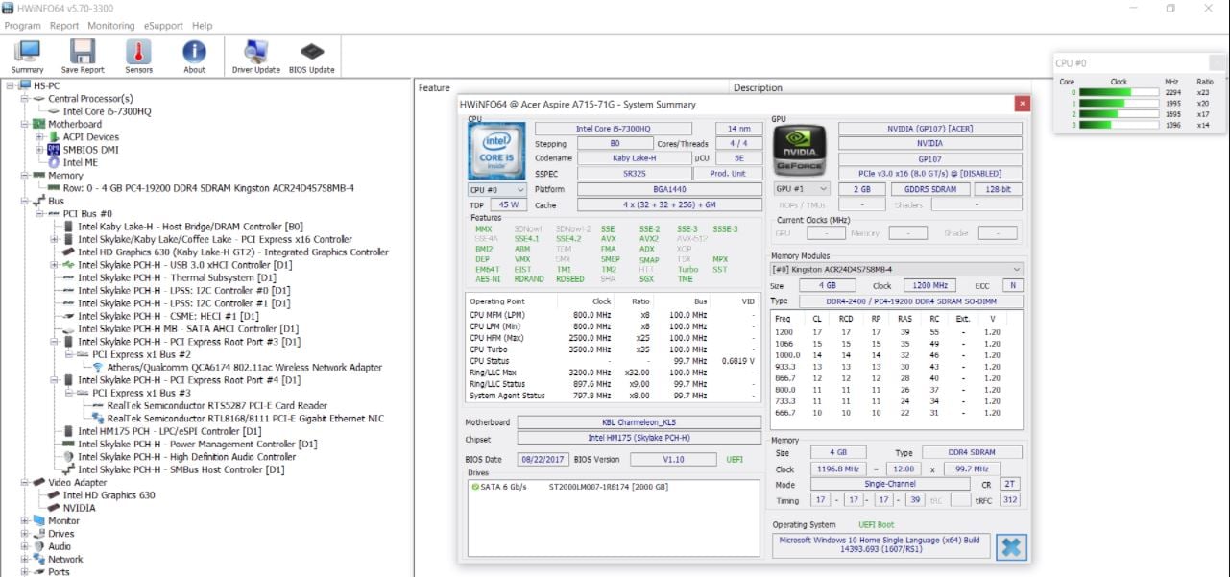Screen dimensions: 1230x577
Task: Click the Intel Core i5 logo
Action: 496,150
